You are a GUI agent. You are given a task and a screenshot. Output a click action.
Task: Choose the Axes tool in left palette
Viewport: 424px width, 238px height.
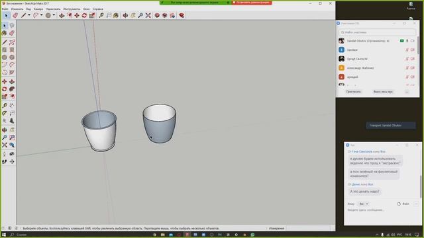tap(5, 120)
